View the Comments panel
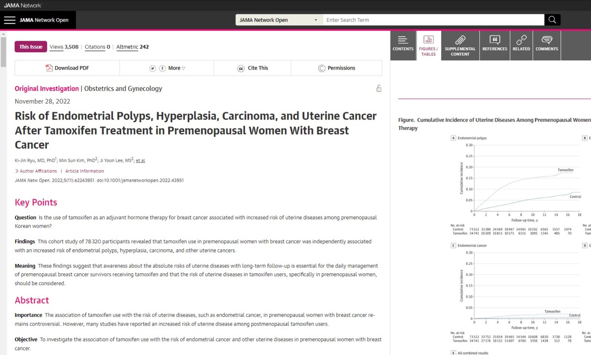 (547, 45)
